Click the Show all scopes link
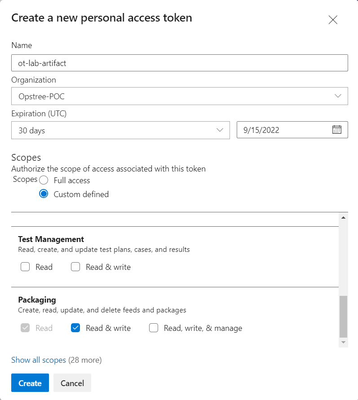Image resolution: width=358 pixels, height=400 pixels. [x=39, y=360]
